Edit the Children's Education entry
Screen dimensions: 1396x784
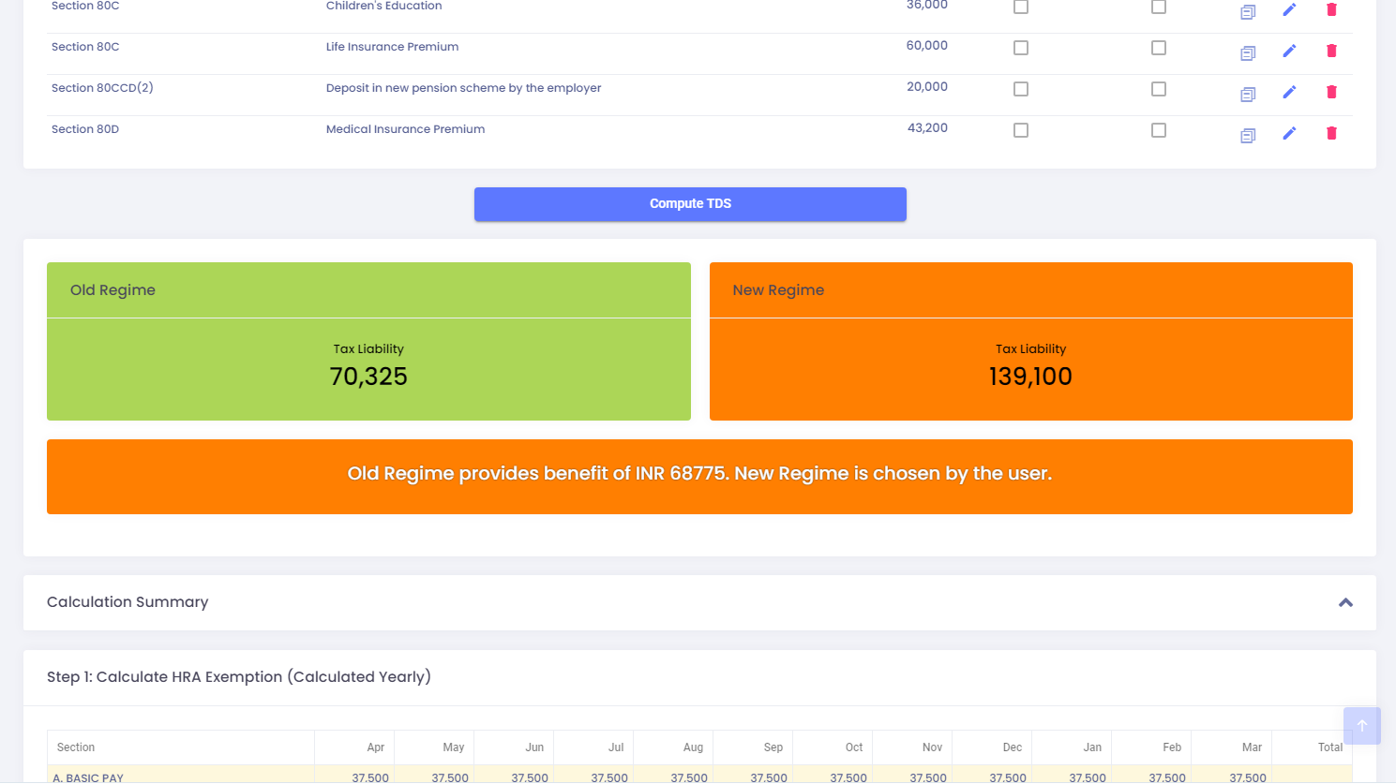pyautogui.click(x=1289, y=9)
